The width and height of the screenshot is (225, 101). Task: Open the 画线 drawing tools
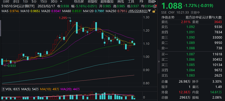[x=121, y=2]
